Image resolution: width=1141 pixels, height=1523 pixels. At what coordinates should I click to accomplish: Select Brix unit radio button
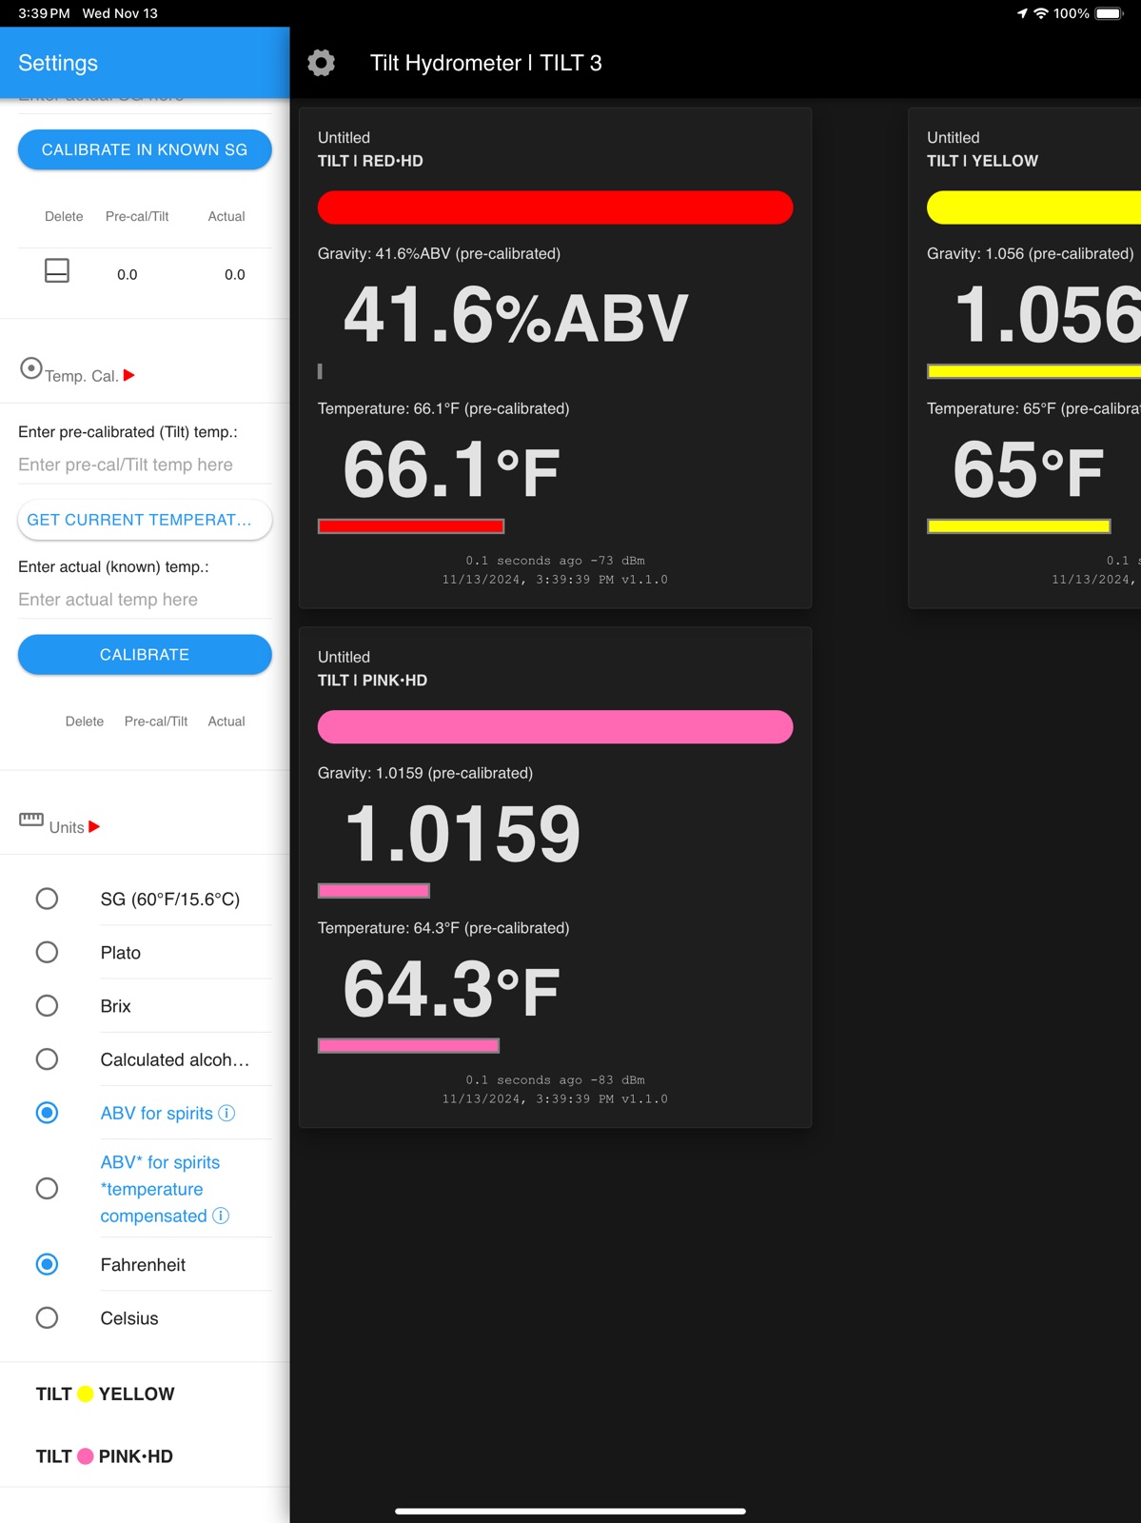click(47, 1005)
